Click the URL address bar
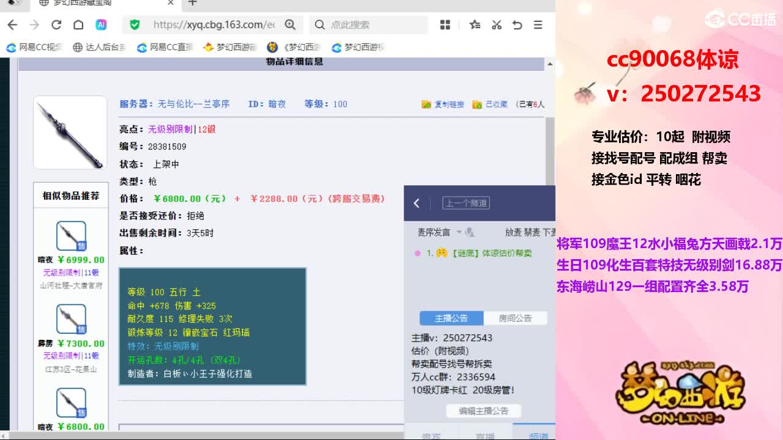Image resolution: width=783 pixels, height=440 pixels. point(214,24)
